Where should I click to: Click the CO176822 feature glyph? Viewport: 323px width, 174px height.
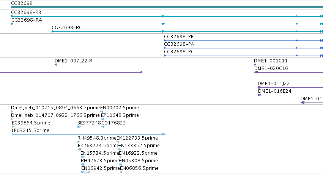pyautogui.click(x=103, y=127)
